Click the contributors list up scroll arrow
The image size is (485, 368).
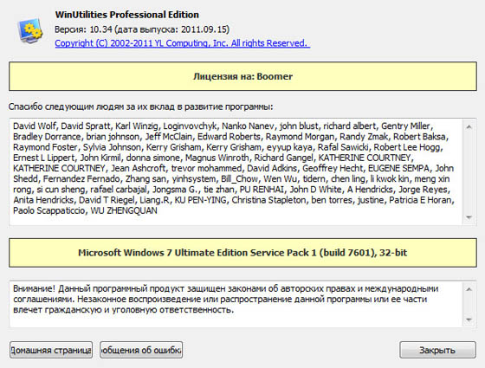point(469,126)
